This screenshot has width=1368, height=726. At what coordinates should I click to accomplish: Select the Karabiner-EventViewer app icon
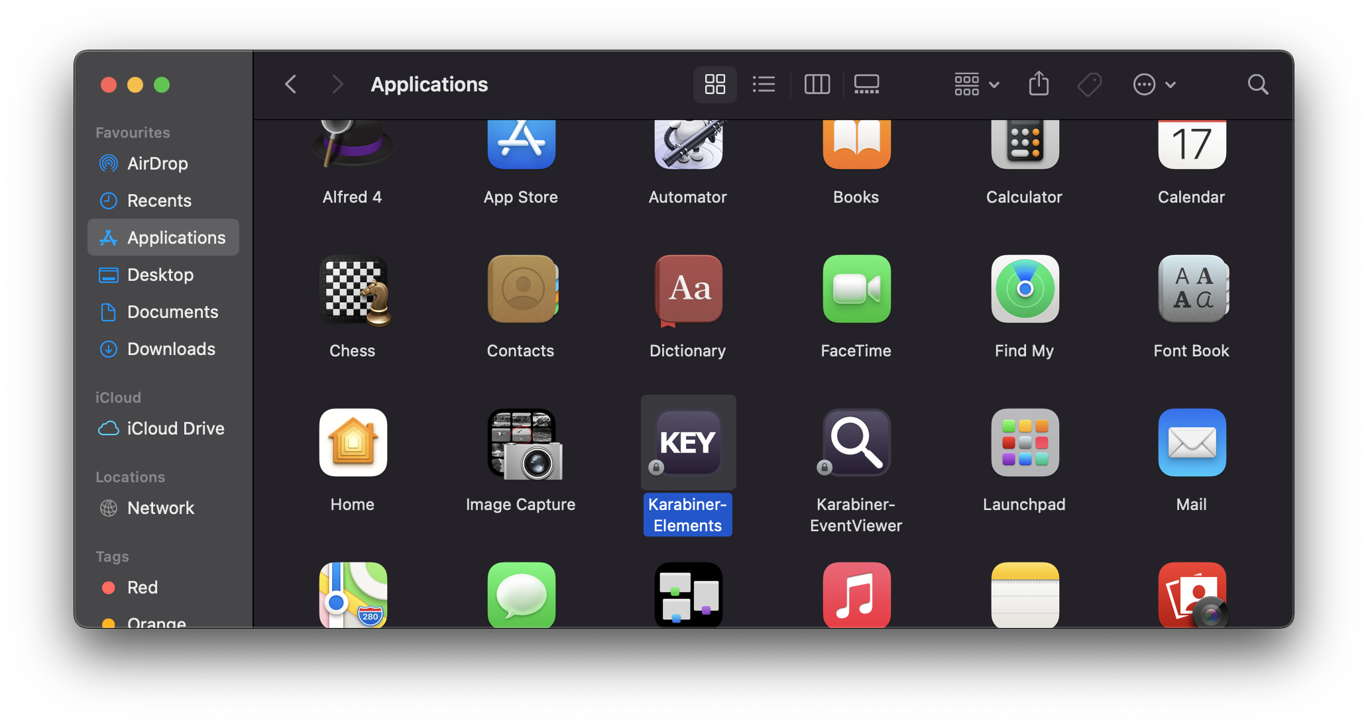click(x=856, y=442)
